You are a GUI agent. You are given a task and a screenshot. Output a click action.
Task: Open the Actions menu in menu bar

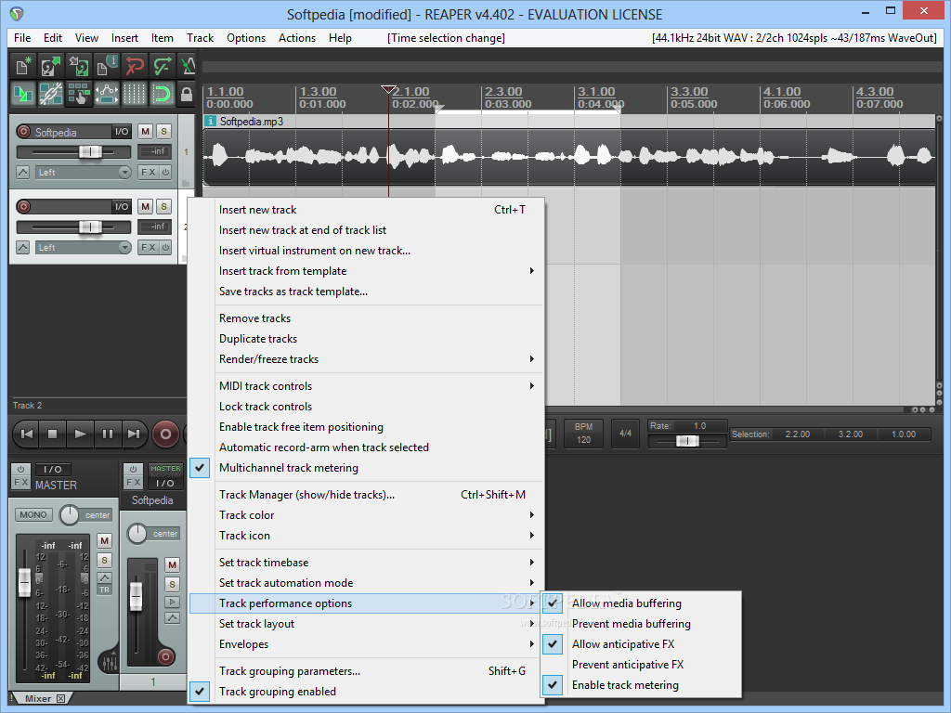[x=296, y=37]
